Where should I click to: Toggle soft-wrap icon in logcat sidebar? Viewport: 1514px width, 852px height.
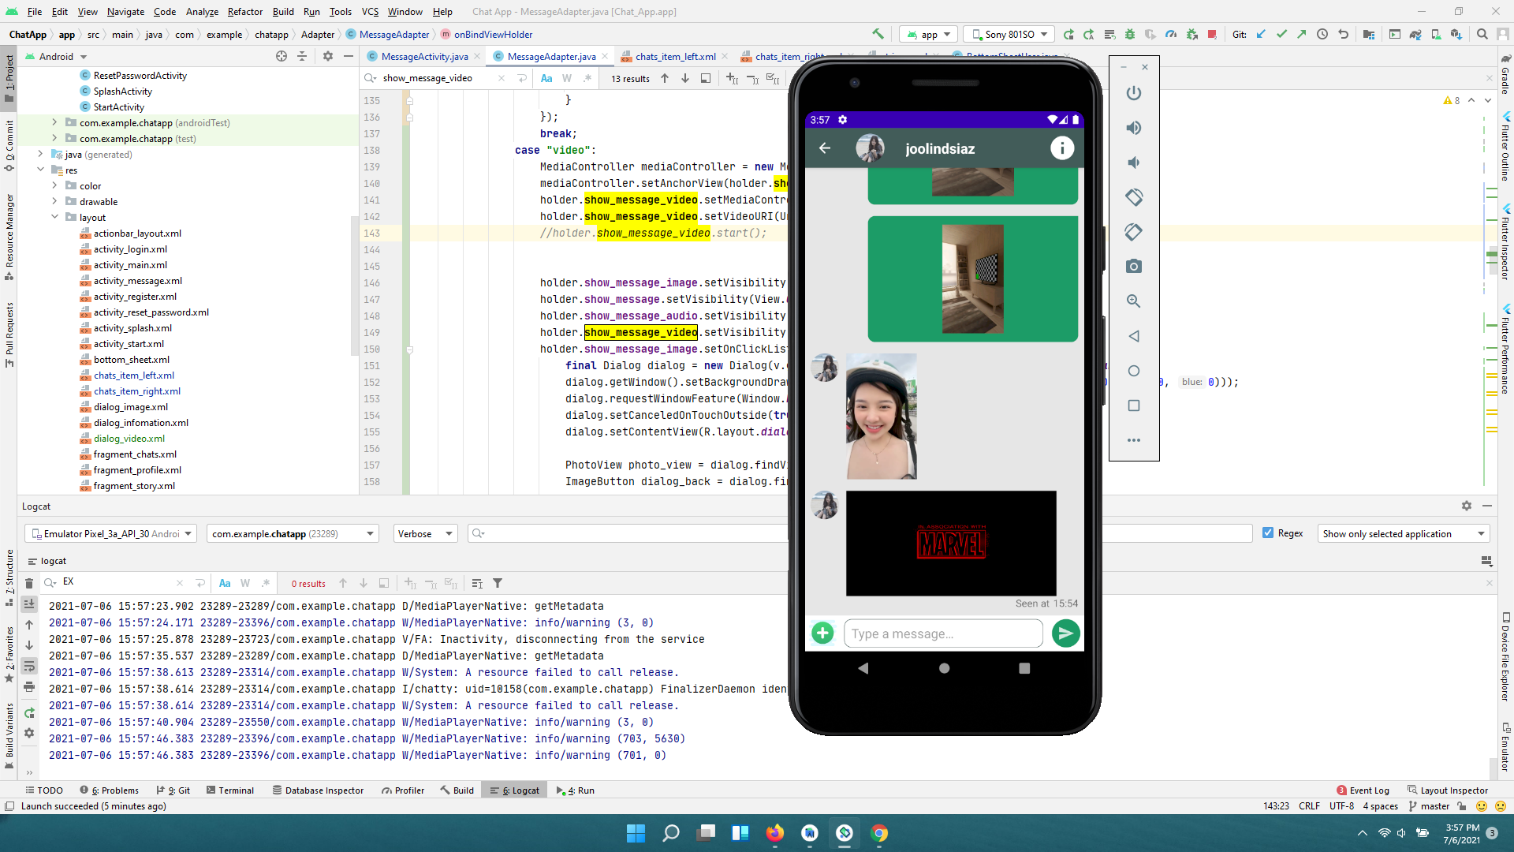[x=29, y=666]
